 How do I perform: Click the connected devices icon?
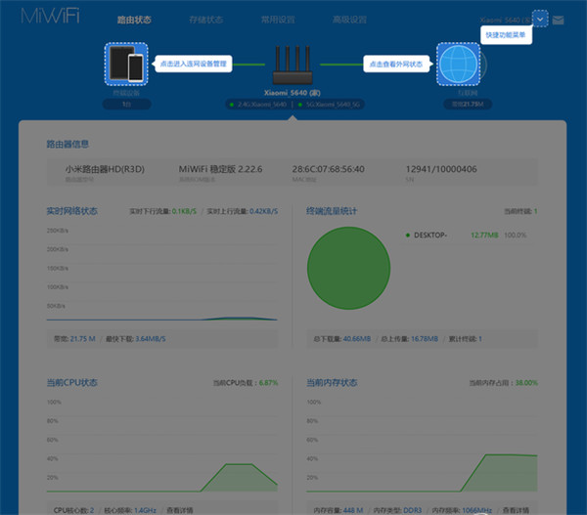point(124,64)
